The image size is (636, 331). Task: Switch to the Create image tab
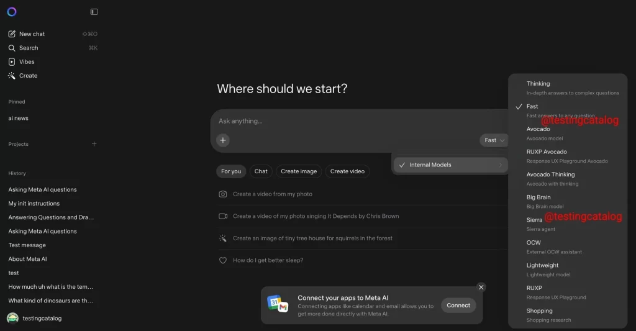299,171
